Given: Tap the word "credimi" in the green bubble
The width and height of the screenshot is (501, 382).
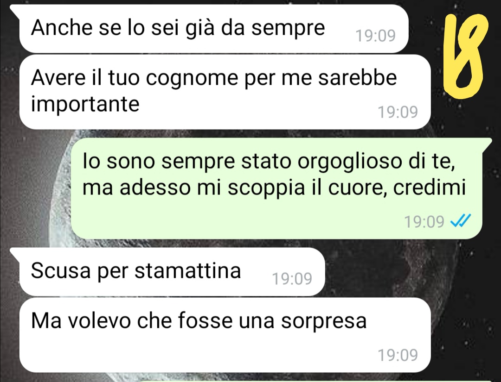Looking at the screenshot, I should [430, 188].
